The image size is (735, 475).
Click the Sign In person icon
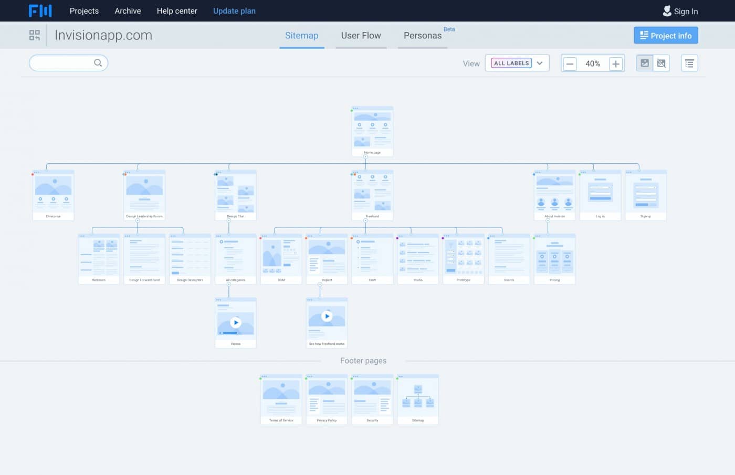tap(667, 10)
